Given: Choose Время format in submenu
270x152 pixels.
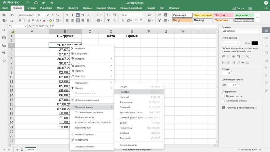Looking at the screenshot, I should tap(139, 123).
